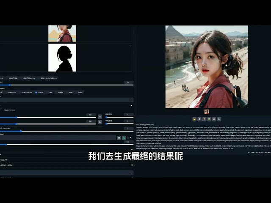Open the schedule type dropdown under samplers
The height and width of the screenshot is (203, 271).
pos(67,100)
